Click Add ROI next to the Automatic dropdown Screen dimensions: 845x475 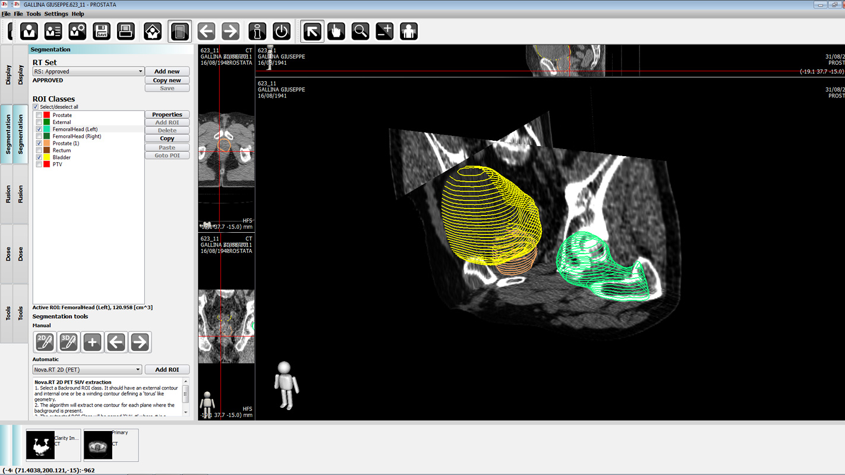click(167, 369)
